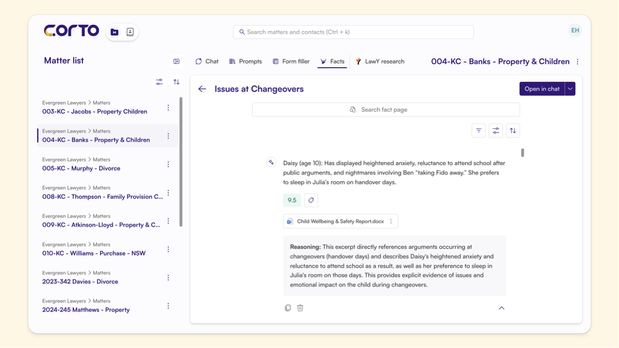Screen dimensions: 619x348
Task: Open 003-KC - Jacobs - Property Children
Action: coord(95,111)
